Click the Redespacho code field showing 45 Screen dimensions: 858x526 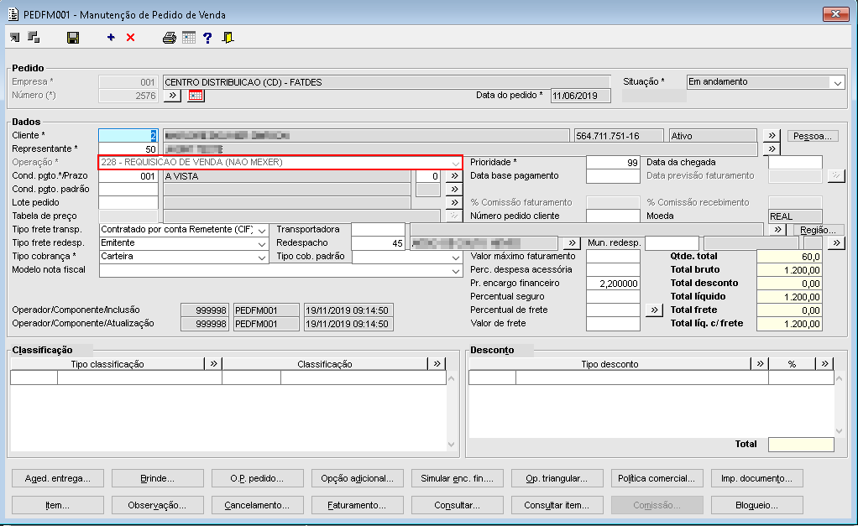point(378,243)
